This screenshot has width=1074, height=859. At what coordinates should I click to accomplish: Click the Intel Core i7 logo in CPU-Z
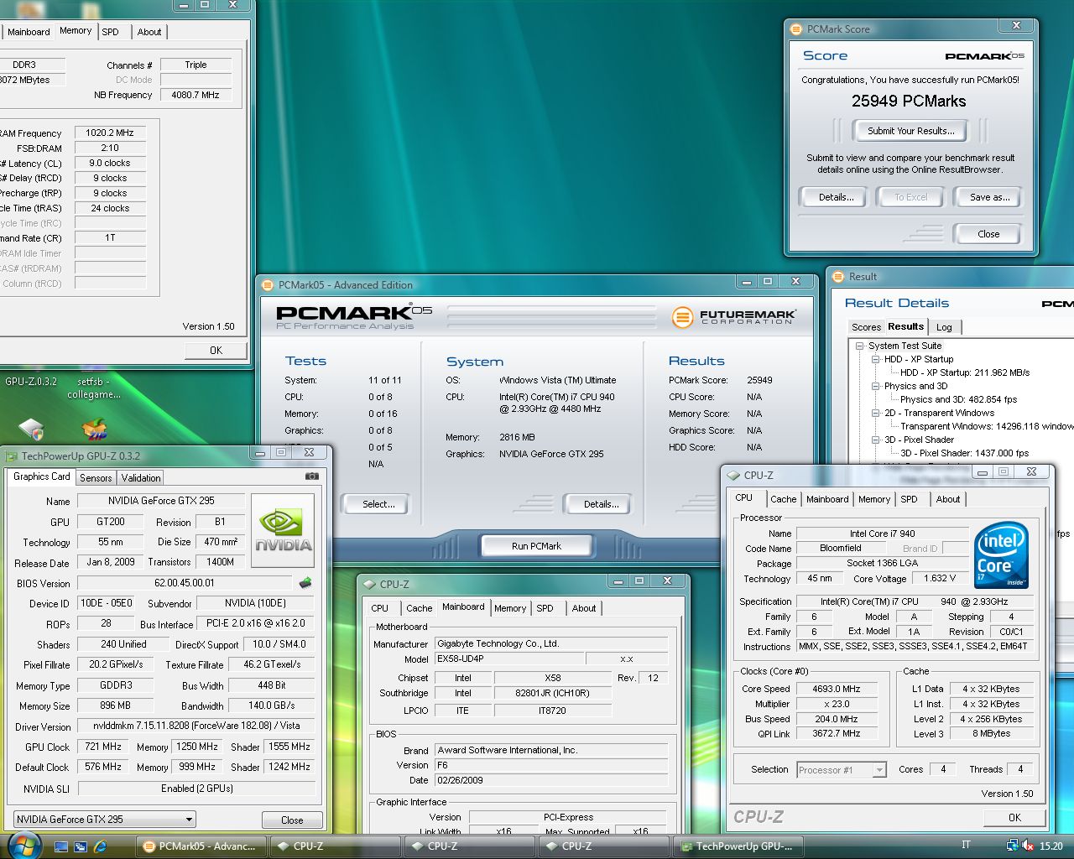point(1001,556)
